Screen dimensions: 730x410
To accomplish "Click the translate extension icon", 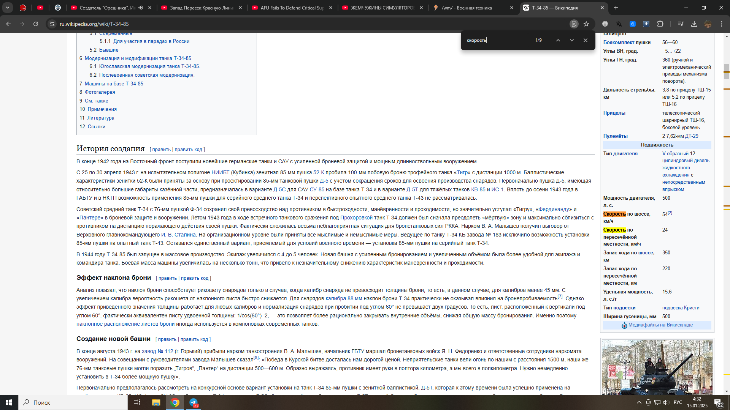I will click(619, 24).
